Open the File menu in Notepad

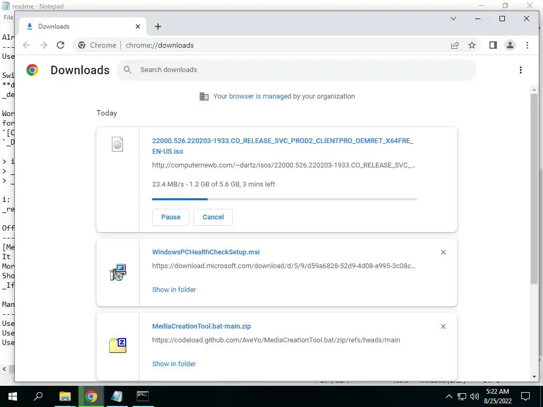(8, 17)
